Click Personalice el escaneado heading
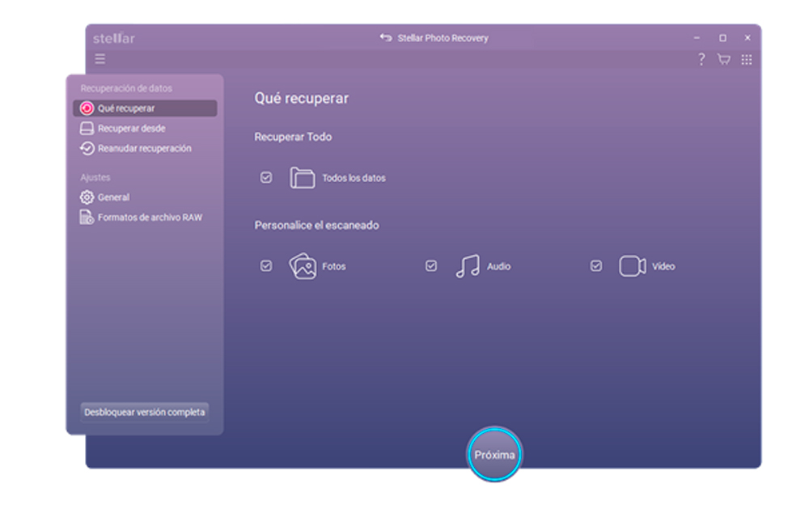Image resolution: width=809 pixels, height=505 pixels. click(317, 225)
